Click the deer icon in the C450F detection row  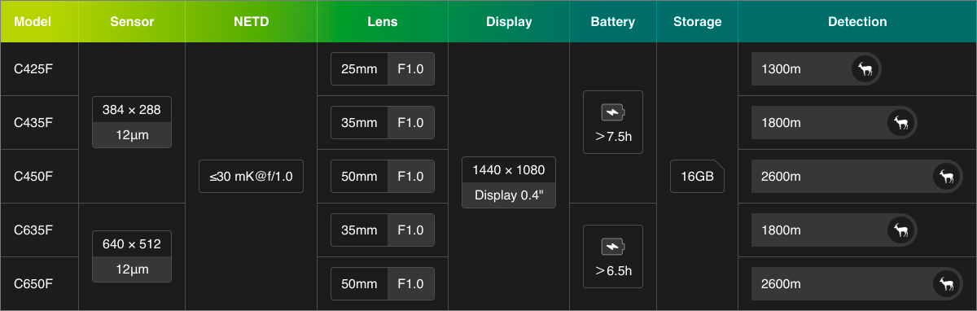click(x=946, y=177)
